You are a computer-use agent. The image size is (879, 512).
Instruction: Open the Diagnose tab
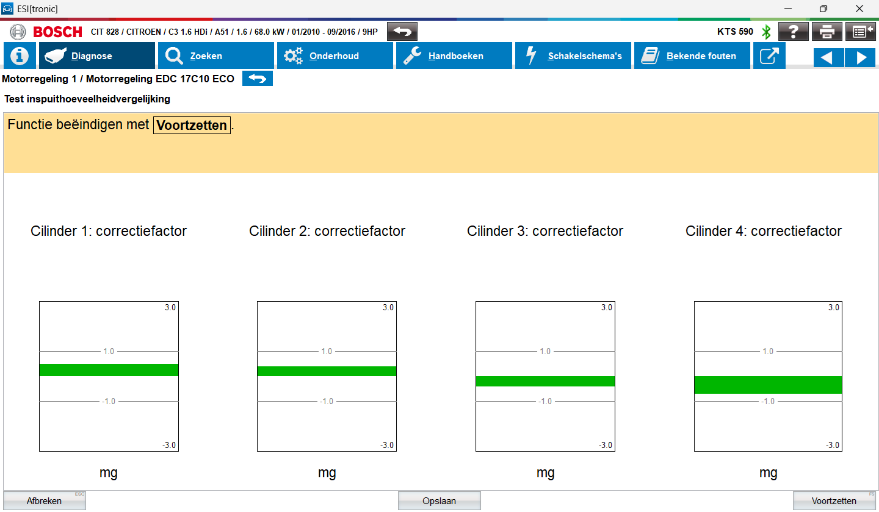97,56
